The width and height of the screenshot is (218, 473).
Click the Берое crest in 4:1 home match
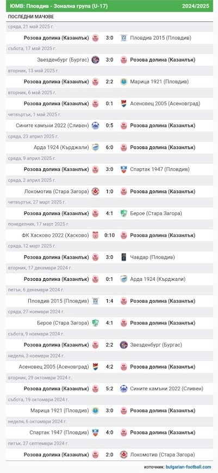(123, 213)
